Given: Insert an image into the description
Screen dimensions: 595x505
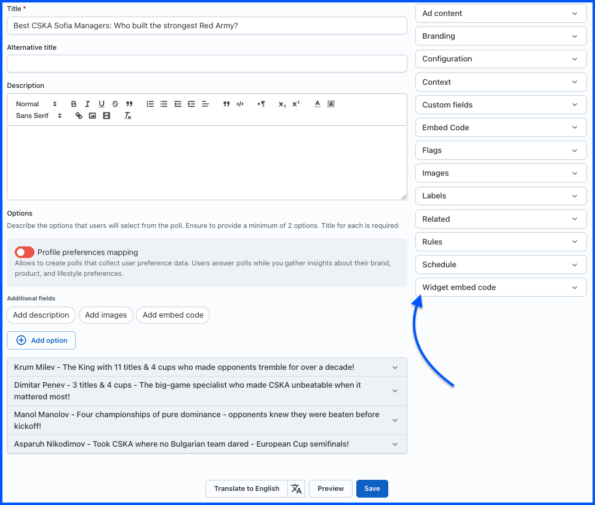Looking at the screenshot, I should pyautogui.click(x=92, y=115).
